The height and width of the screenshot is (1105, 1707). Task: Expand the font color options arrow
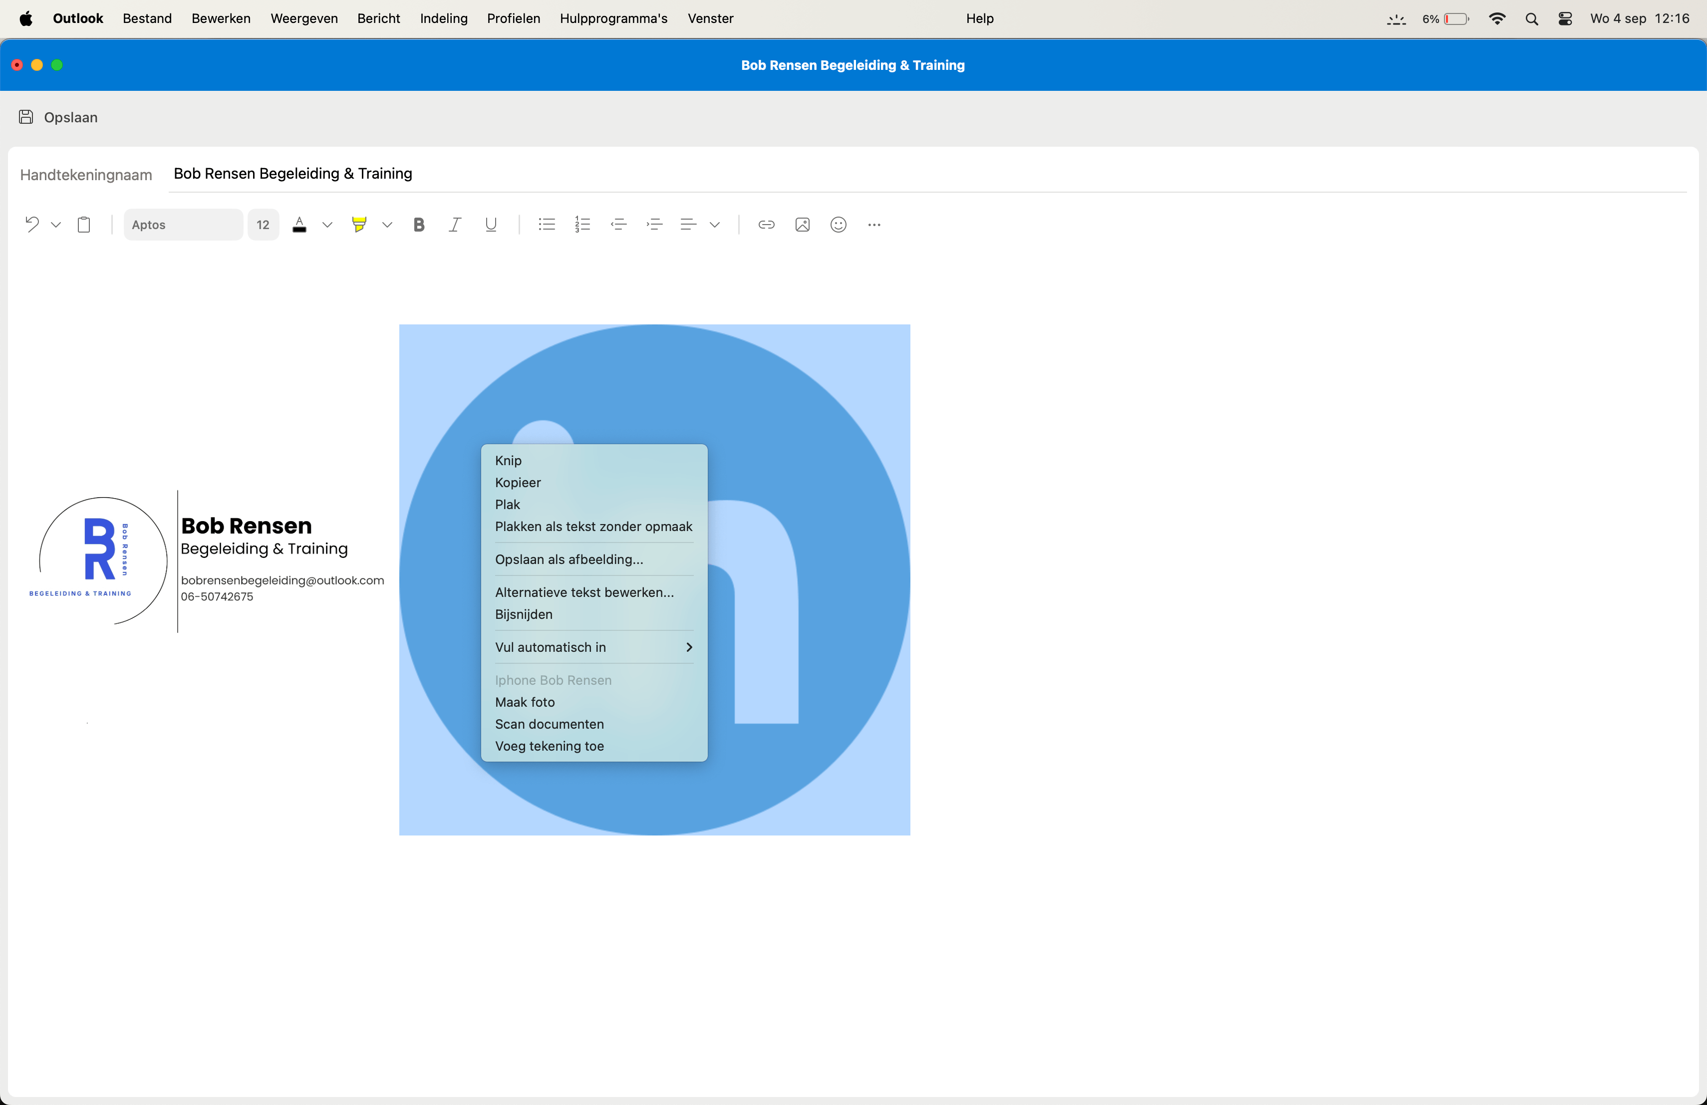pos(327,225)
